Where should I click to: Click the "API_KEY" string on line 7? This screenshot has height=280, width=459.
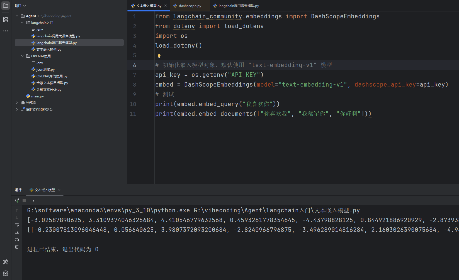coord(246,75)
